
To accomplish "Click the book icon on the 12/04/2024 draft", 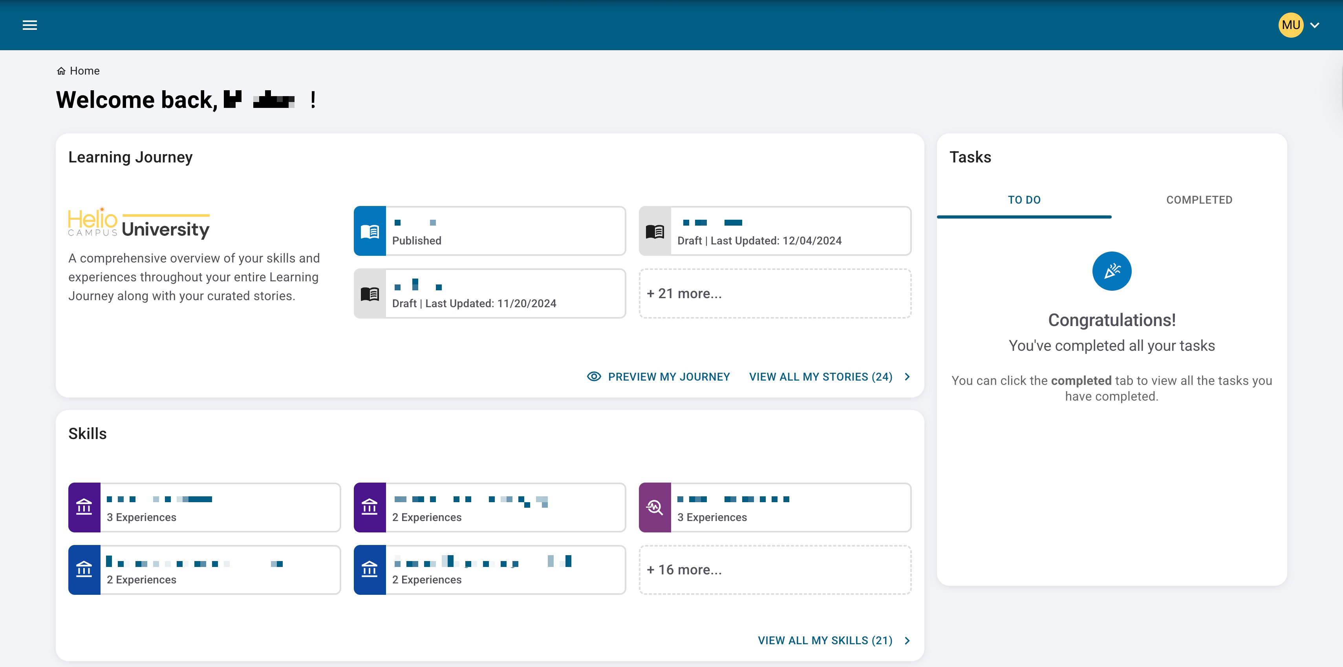I will 655,231.
